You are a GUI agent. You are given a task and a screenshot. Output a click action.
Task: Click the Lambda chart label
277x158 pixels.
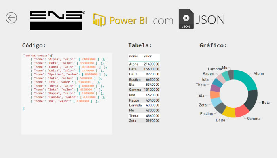[214, 69]
